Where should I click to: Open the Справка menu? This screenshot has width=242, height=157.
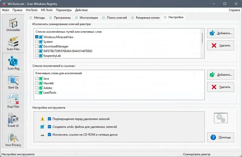coord(234,10)
